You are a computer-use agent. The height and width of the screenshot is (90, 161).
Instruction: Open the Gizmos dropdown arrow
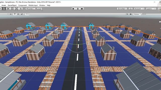click(140, 14)
